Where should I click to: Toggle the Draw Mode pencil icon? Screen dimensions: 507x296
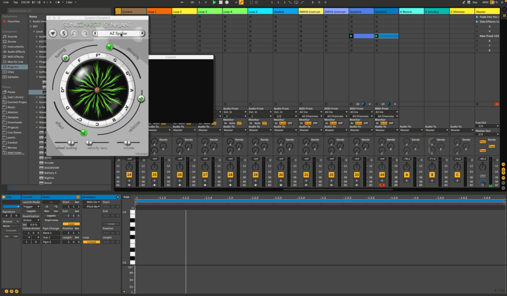coord(464,2)
